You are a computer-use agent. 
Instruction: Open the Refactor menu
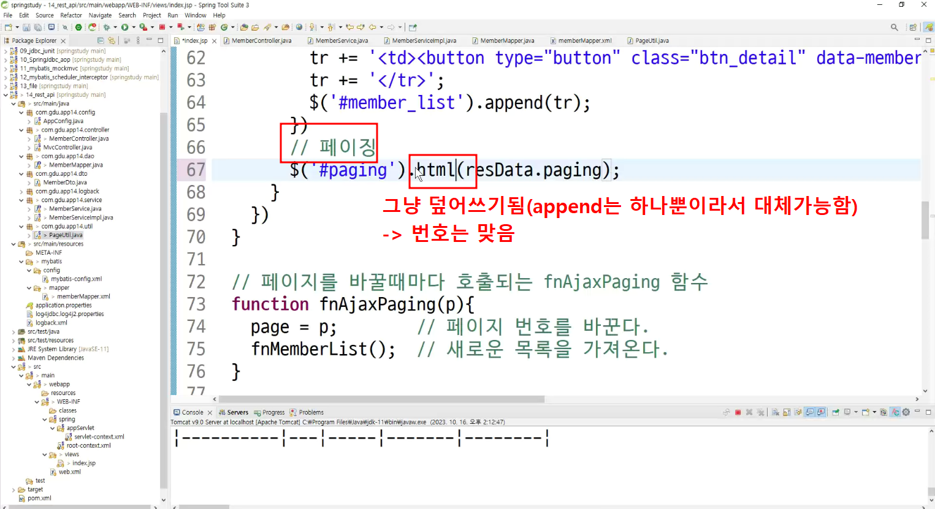[71, 15]
